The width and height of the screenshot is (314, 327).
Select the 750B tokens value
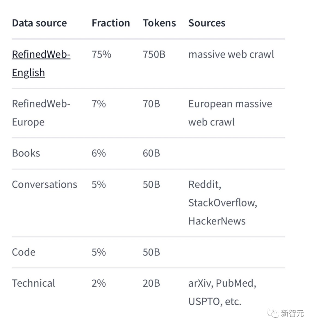click(x=154, y=54)
